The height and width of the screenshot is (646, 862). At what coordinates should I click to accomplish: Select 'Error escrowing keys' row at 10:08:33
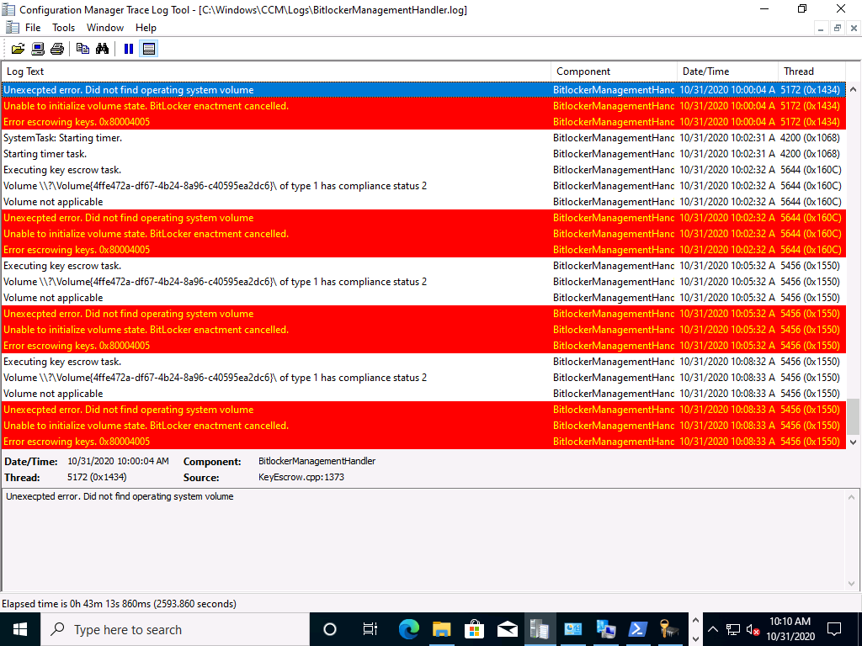(424, 442)
